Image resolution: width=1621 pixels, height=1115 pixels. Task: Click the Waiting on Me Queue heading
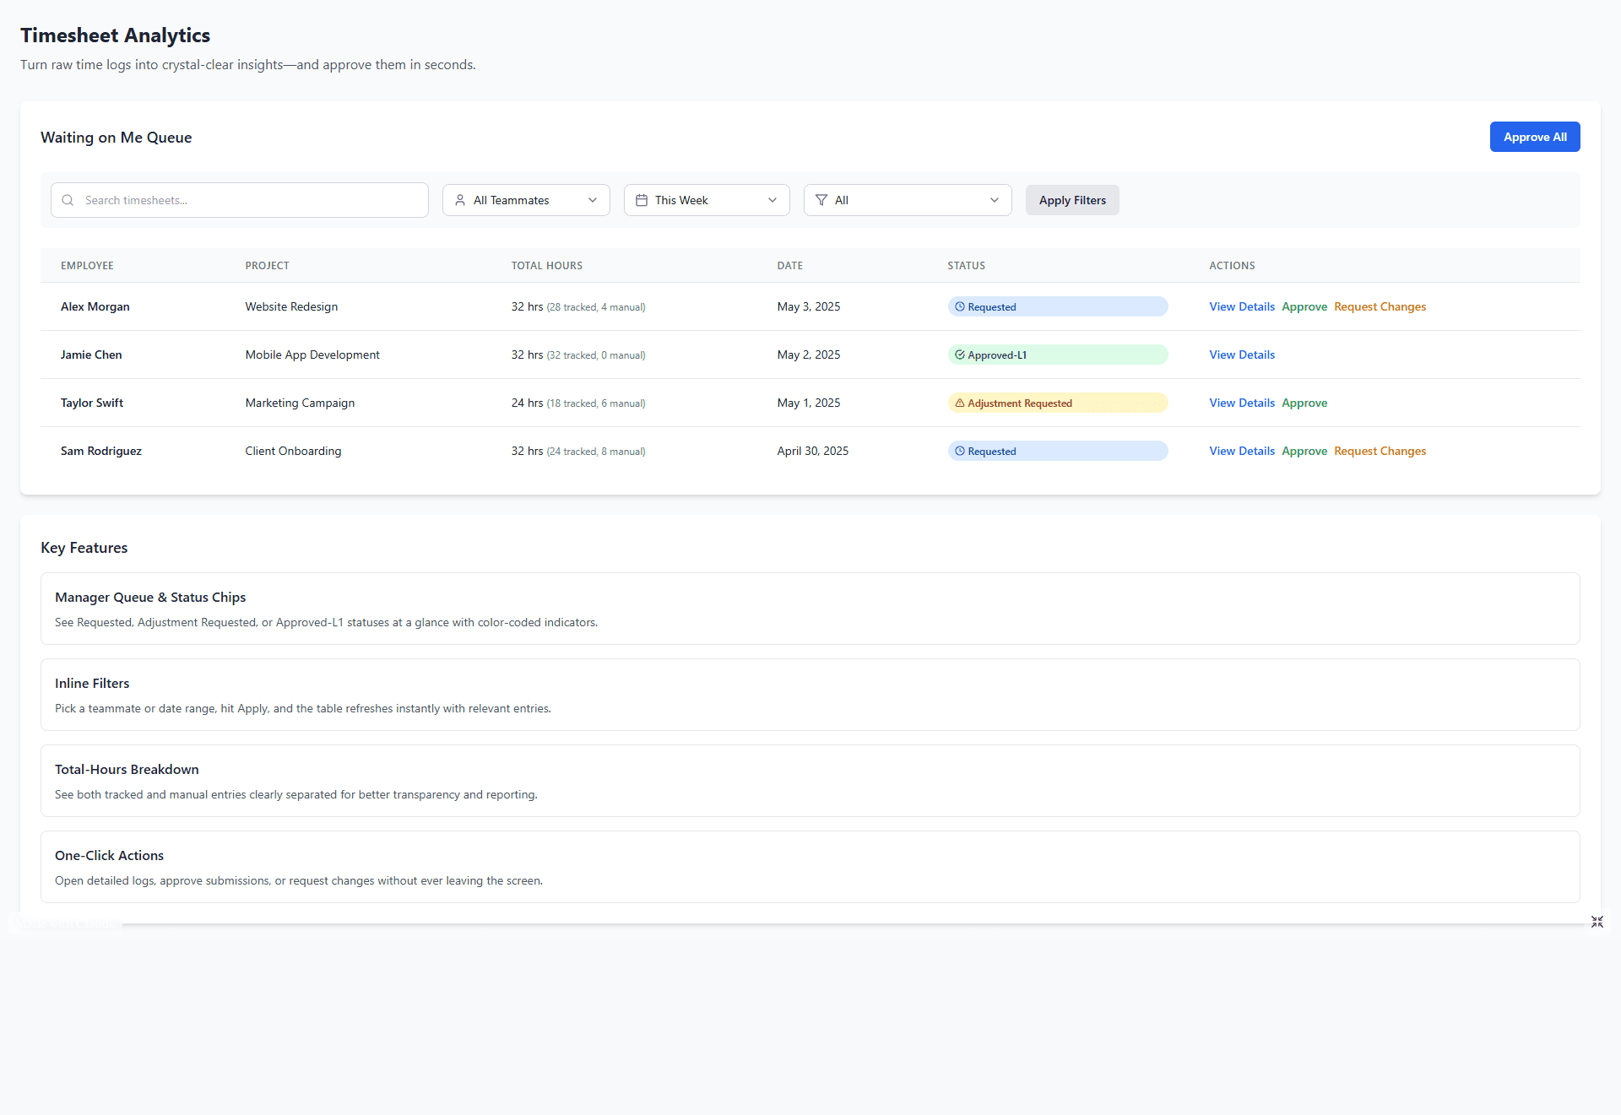pos(117,138)
